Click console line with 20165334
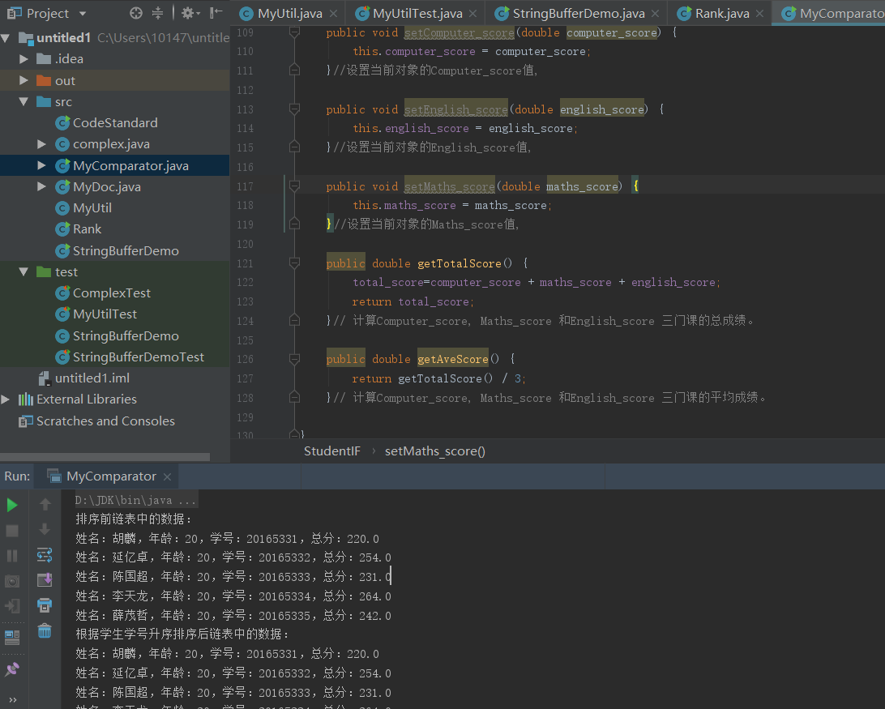The width and height of the screenshot is (885, 709). click(x=233, y=596)
